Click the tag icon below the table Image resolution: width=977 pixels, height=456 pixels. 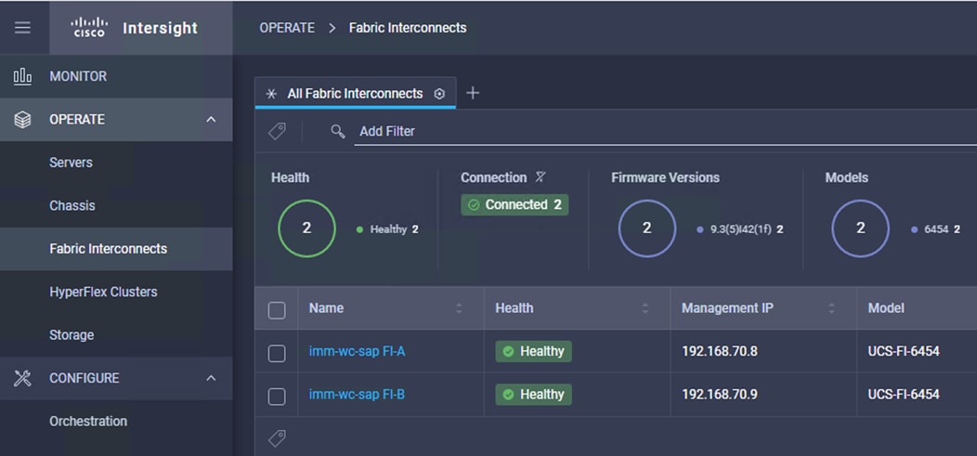coord(277,438)
